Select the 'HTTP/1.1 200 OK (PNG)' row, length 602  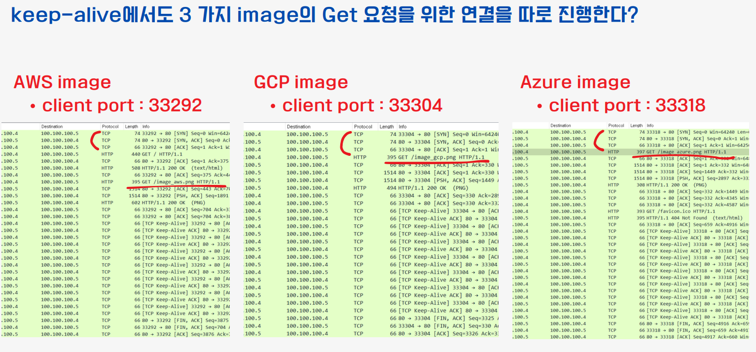115,203
